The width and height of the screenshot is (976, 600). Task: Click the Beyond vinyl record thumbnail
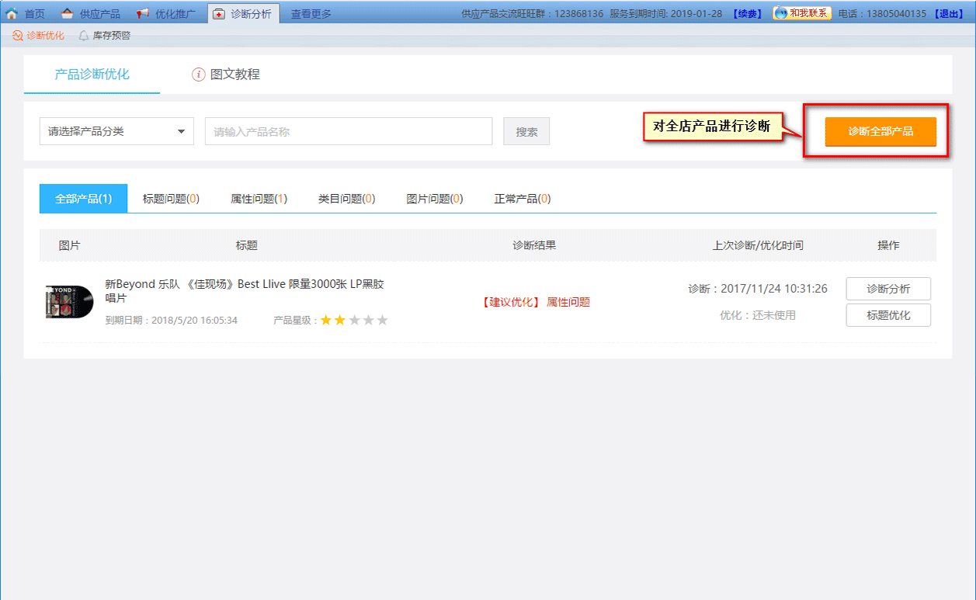[70, 302]
